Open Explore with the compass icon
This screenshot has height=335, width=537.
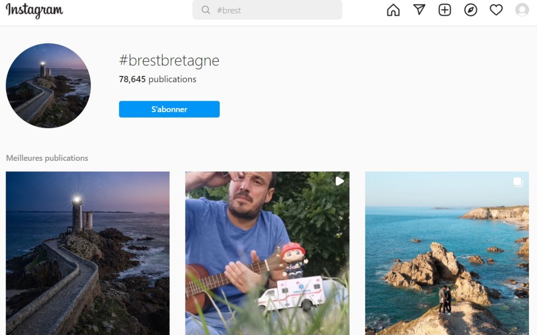tap(470, 9)
